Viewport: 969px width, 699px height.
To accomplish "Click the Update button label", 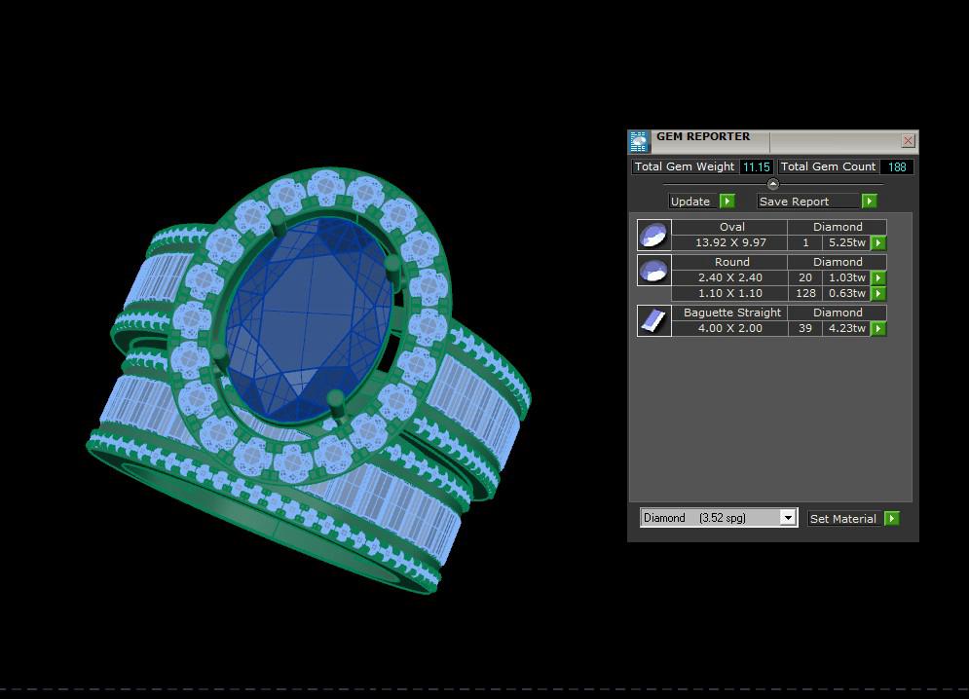I will pos(690,202).
